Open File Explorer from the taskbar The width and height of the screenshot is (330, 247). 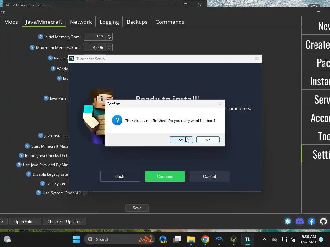click(191, 239)
